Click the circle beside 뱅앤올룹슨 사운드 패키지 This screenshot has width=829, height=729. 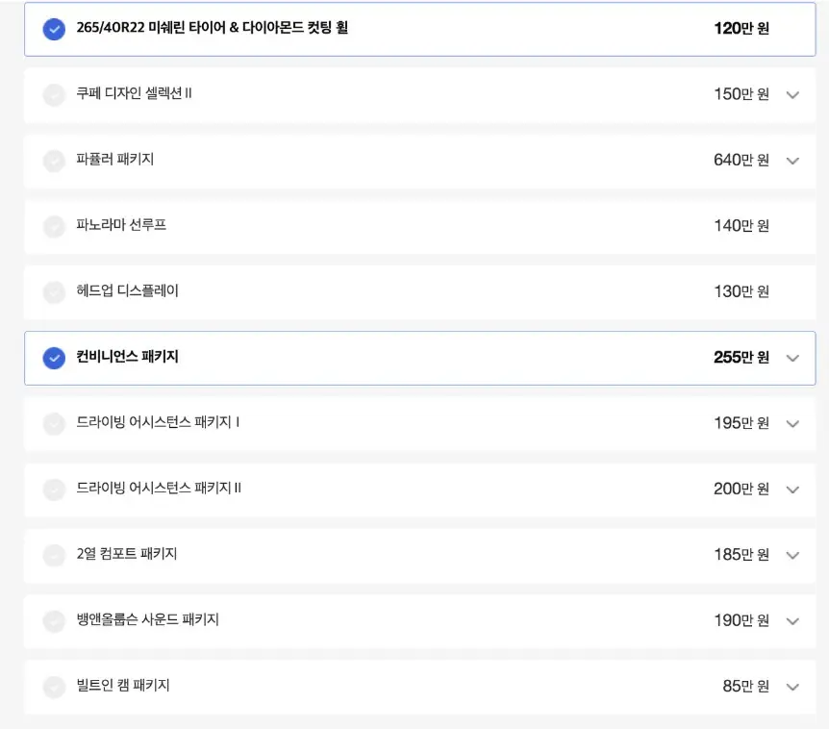click(x=54, y=620)
